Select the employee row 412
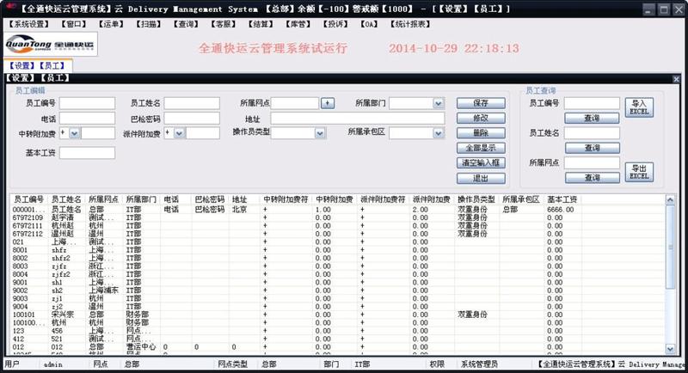The image size is (688, 373). [338, 339]
